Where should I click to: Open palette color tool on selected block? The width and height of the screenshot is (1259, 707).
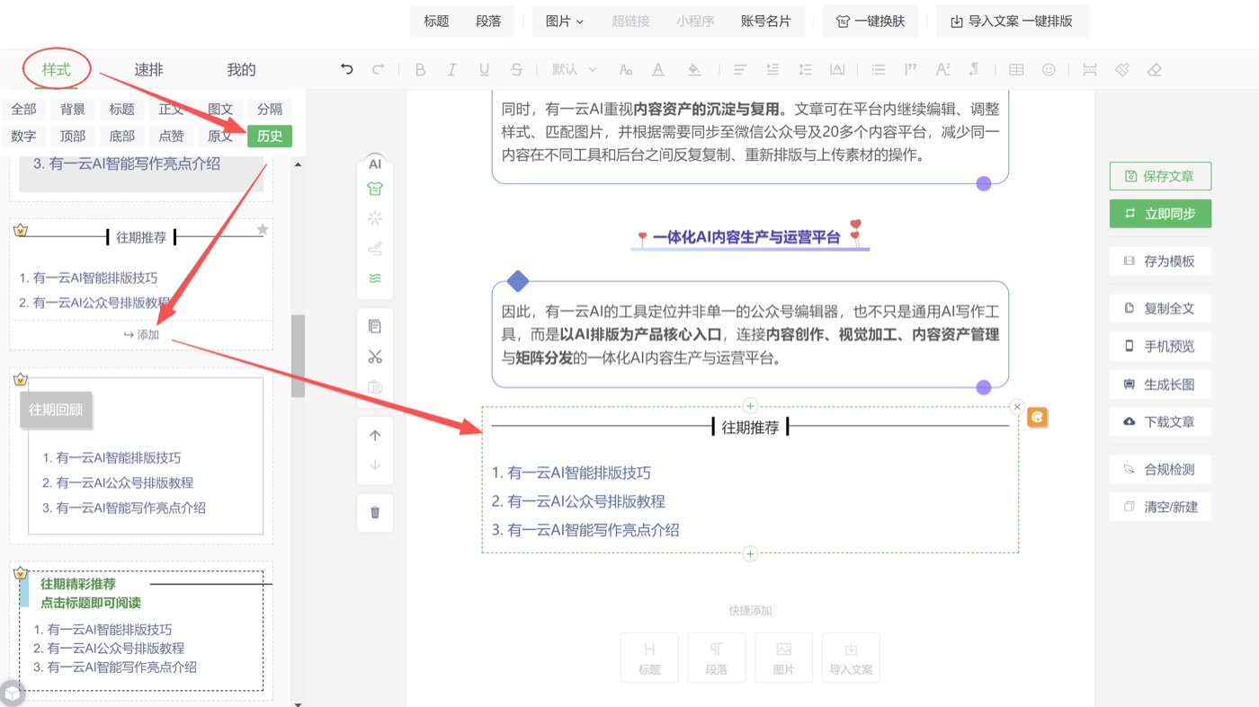(1038, 417)
